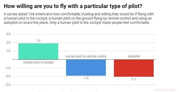179x92 pixels.
Task: Click the 1.0 y-axis tick label
Action: 8,51
